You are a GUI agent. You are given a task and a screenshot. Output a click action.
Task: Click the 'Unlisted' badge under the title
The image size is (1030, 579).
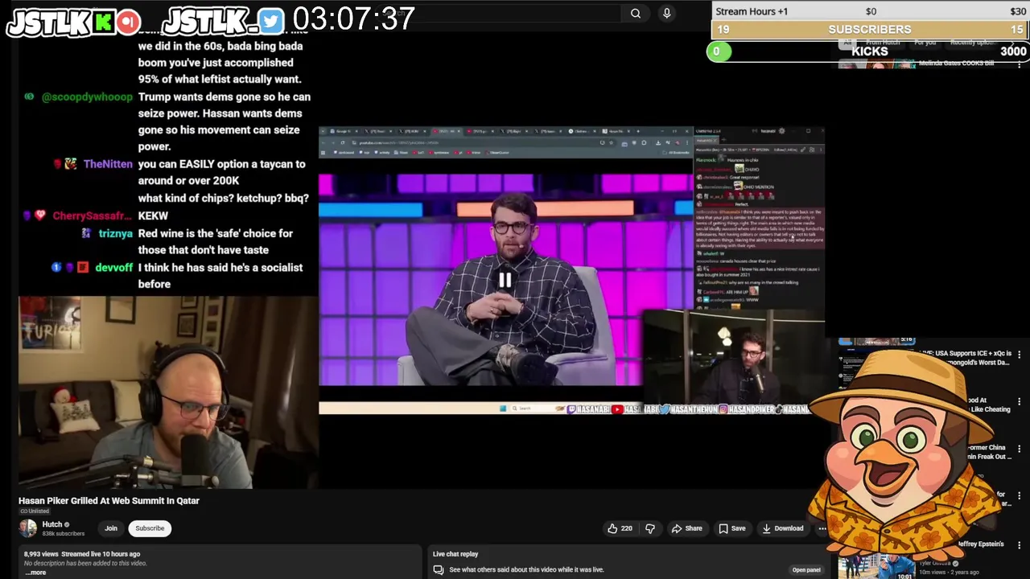35,511
